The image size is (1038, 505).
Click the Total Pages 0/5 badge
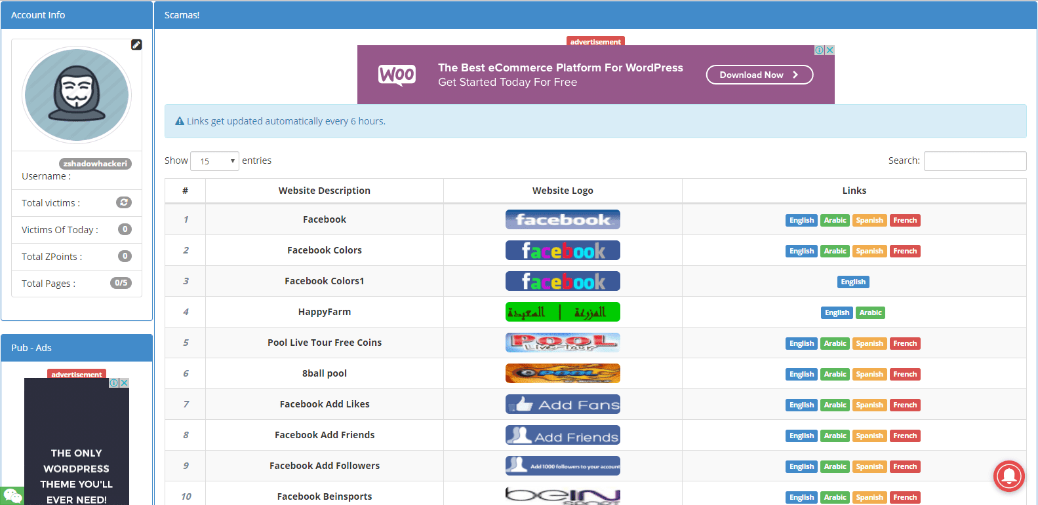pyautogui.click(x=121, y=283)
